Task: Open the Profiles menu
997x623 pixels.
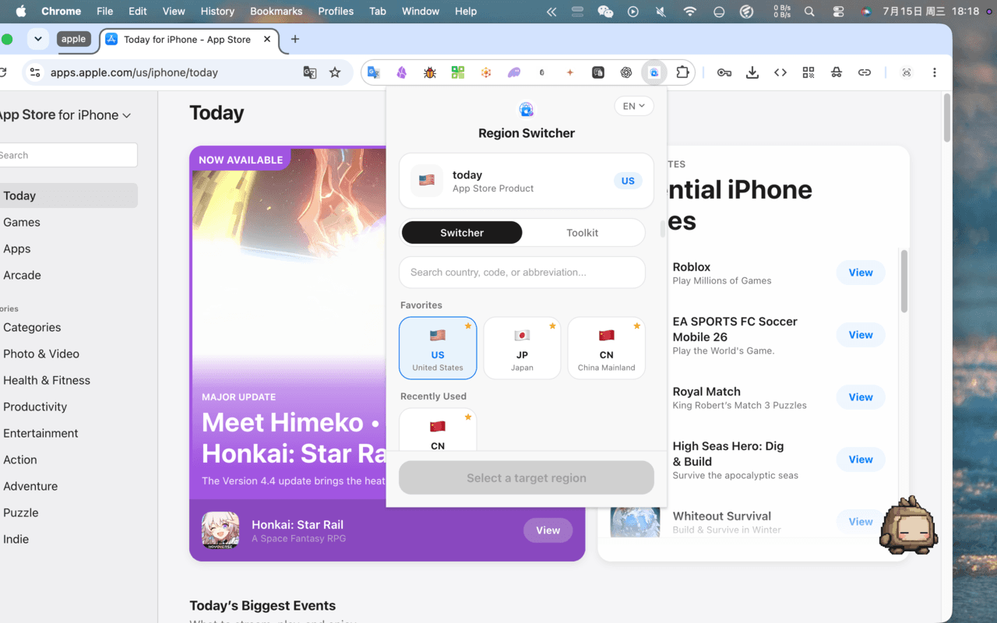Action: click(x=337, y=11)
